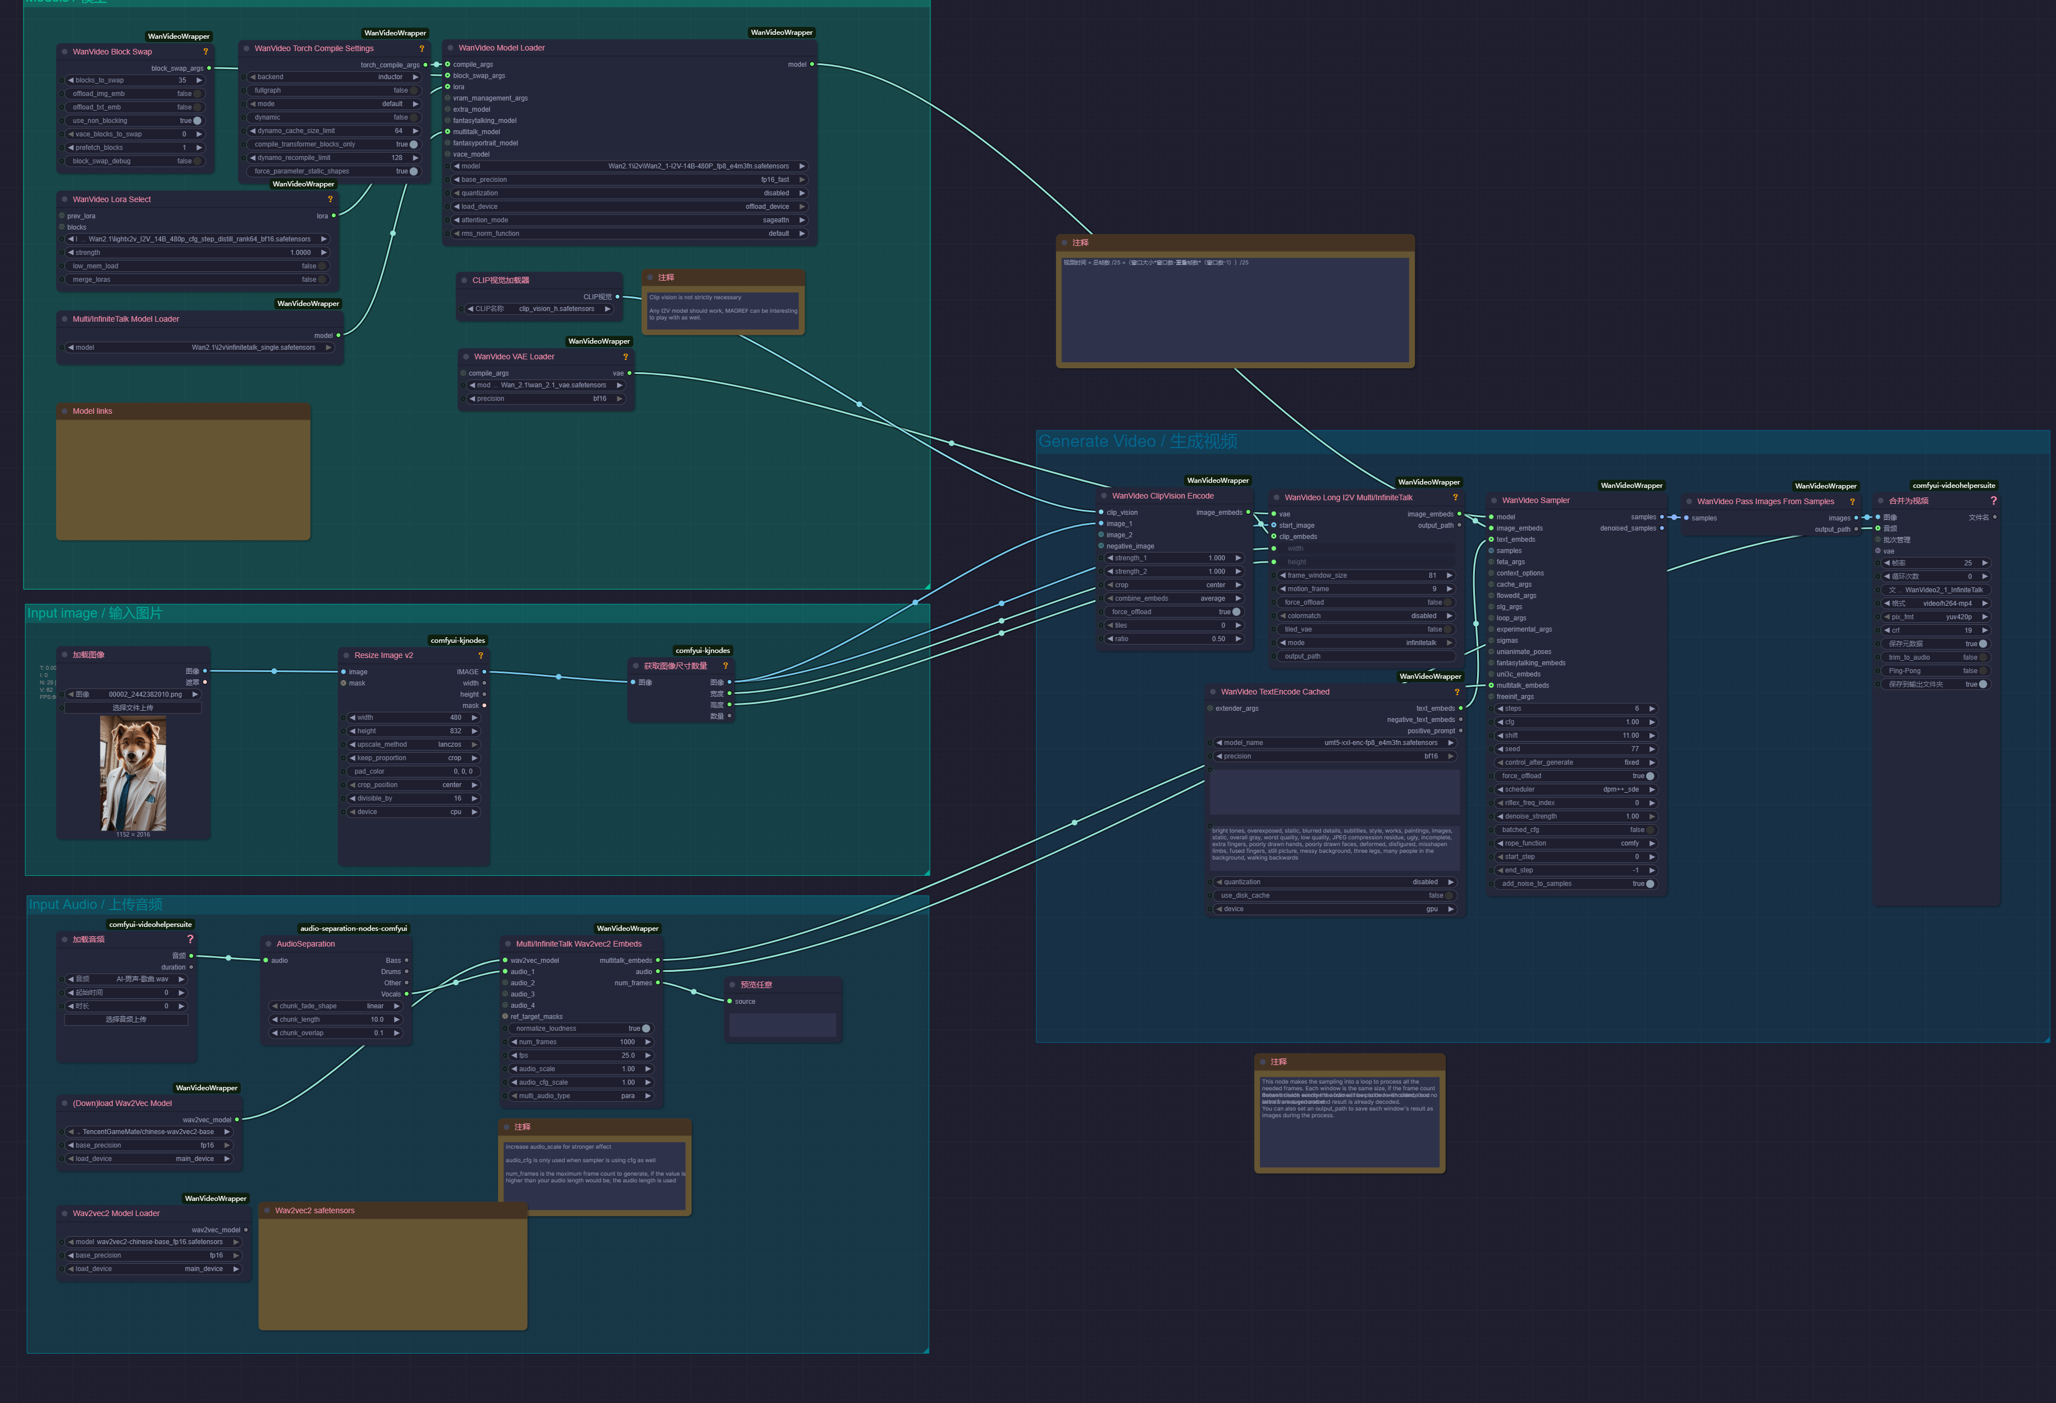Click 选择音频上传 button in 加载音频 node
The image size is (2056, 1403).
(126, 1019)
